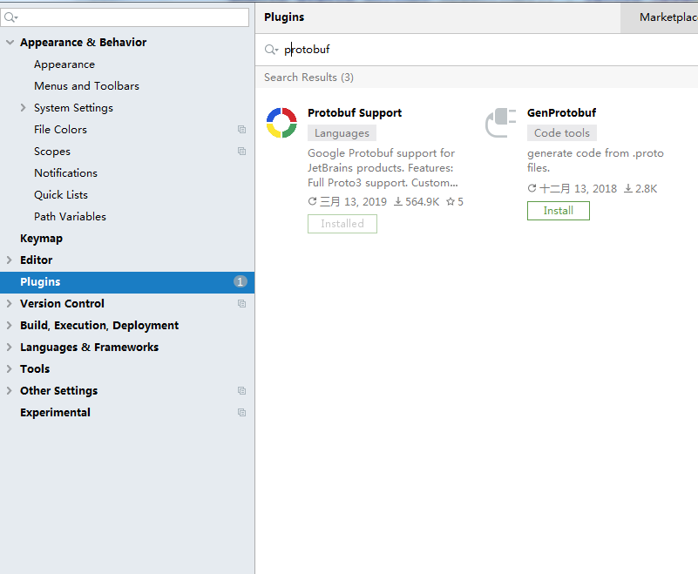Click the GenProtobuf plug icon
The height and width of the screenshot is (574, 698).
point(500,123)
